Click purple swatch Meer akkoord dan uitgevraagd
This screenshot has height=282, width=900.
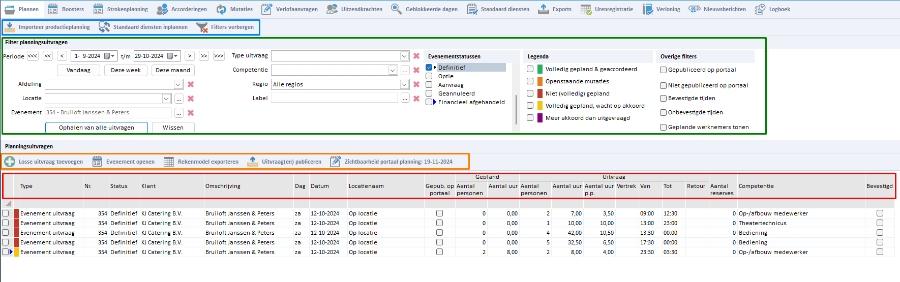(x=540, y=118)
